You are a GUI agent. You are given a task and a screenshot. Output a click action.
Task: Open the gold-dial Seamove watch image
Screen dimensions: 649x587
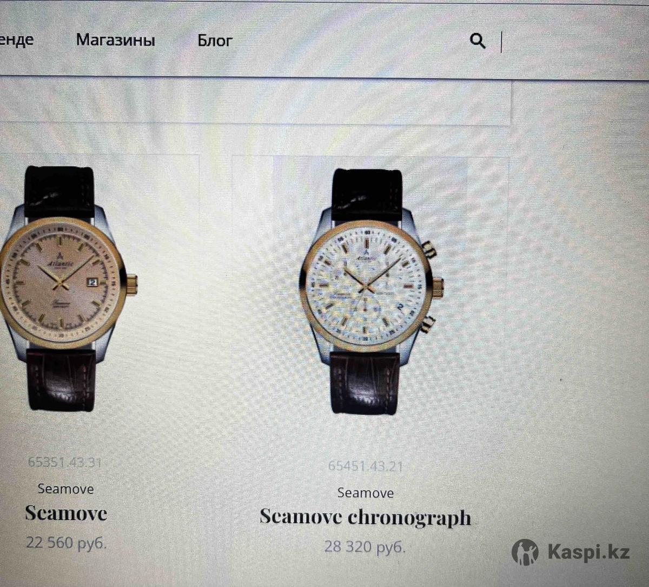(66, 288)
